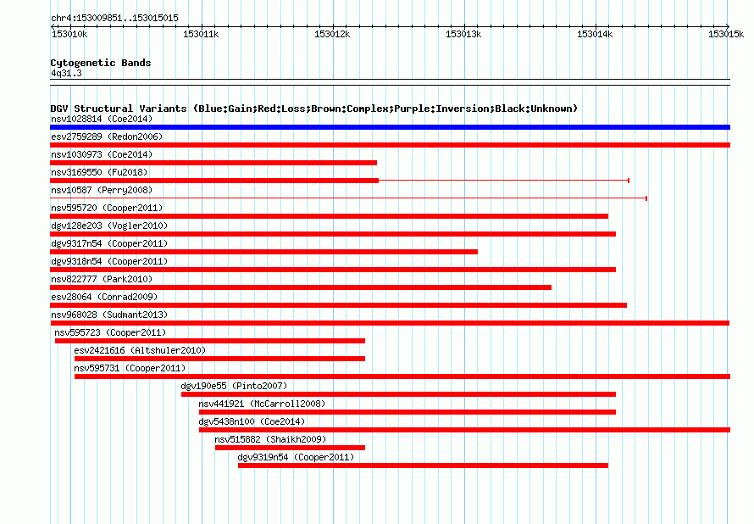This screenshot has height=524, width=754.
Task: Select the 4q31.3 band label
Action: coord(66,74)
